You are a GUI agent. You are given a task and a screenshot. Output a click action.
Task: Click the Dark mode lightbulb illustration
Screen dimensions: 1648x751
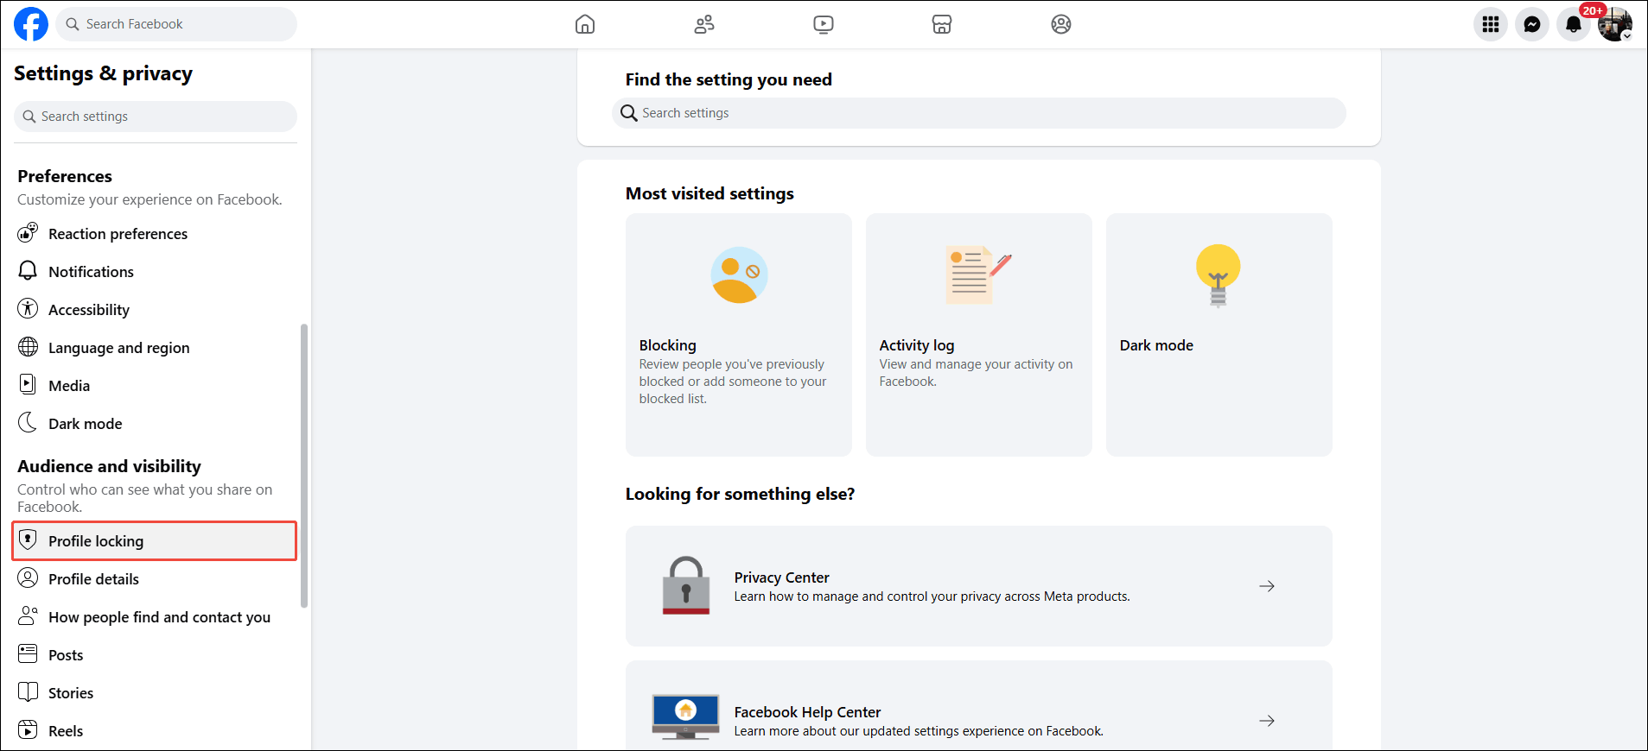click(1219, 275)
